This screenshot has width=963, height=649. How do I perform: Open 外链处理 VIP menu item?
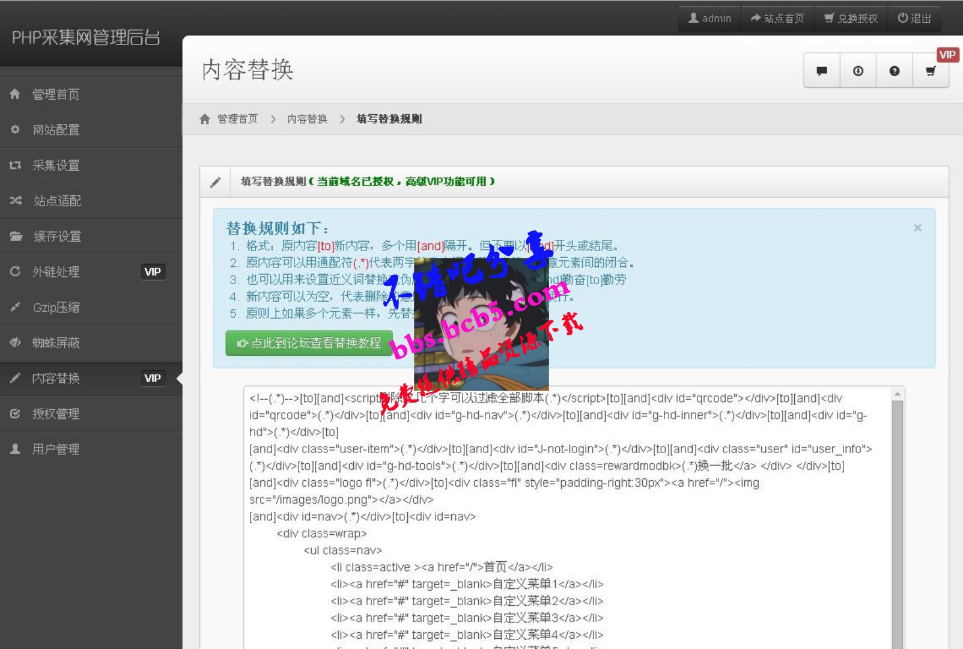pos(56,272)
